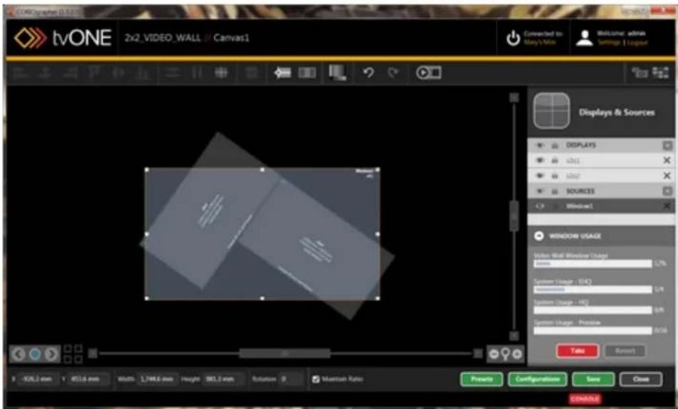Click the four-squares grid icon near canvas navigation
Image resolution: width=678 pixels, height=409 pixels.
click(x=73, y=354)
